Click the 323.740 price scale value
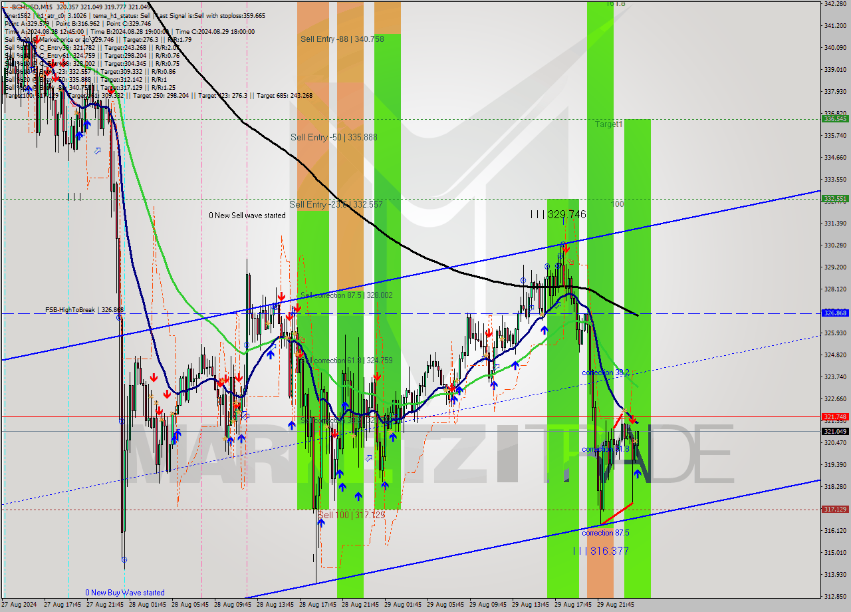 coord(834,377)
